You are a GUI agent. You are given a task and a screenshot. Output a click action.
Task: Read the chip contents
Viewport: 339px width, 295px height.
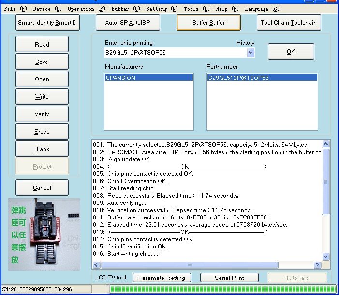(x=42, y=44)
